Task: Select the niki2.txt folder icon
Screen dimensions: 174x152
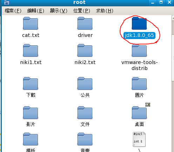Action: pyautogui.click(x=85, y=50)
